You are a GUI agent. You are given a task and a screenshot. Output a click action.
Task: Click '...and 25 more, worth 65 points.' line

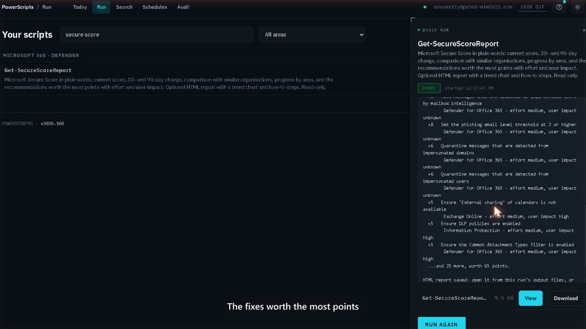469,266
